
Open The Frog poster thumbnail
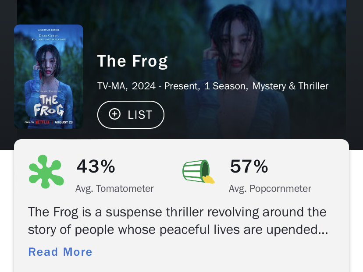(x=49, y=77)
